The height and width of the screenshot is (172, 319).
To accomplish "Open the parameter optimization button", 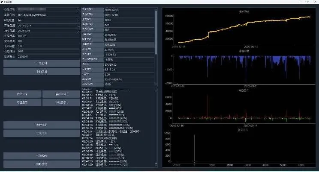I will 42,125.
